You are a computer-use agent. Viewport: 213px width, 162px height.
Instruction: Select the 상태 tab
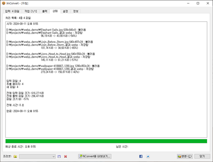[55, 11]
